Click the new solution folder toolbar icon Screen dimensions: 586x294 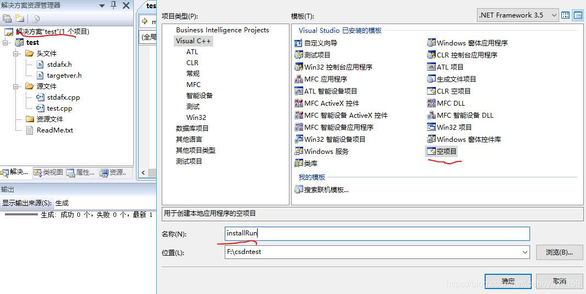click(19, 18)
